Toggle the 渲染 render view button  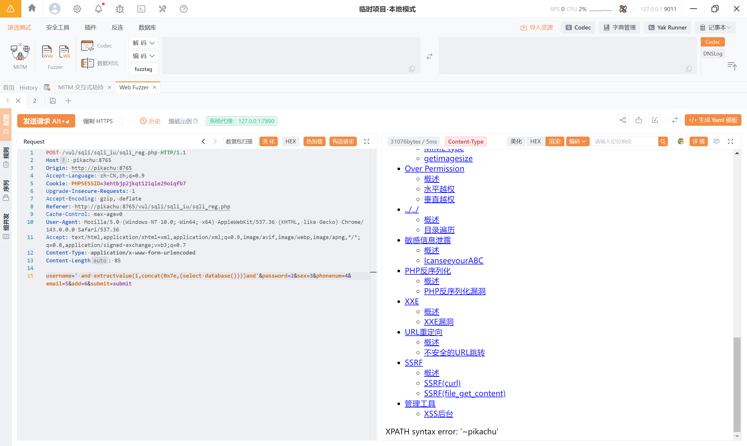pyautogui.click(x=554, y=141)
